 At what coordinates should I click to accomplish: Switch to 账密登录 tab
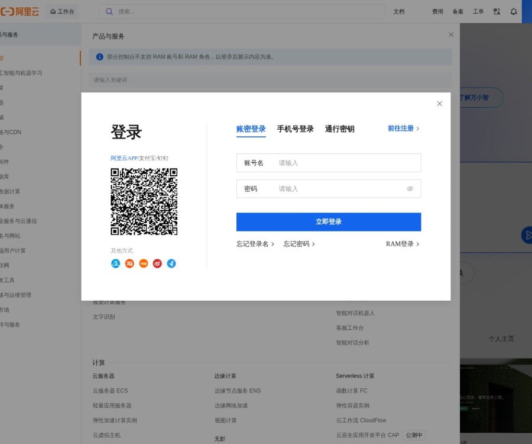[x=251, y=129]
